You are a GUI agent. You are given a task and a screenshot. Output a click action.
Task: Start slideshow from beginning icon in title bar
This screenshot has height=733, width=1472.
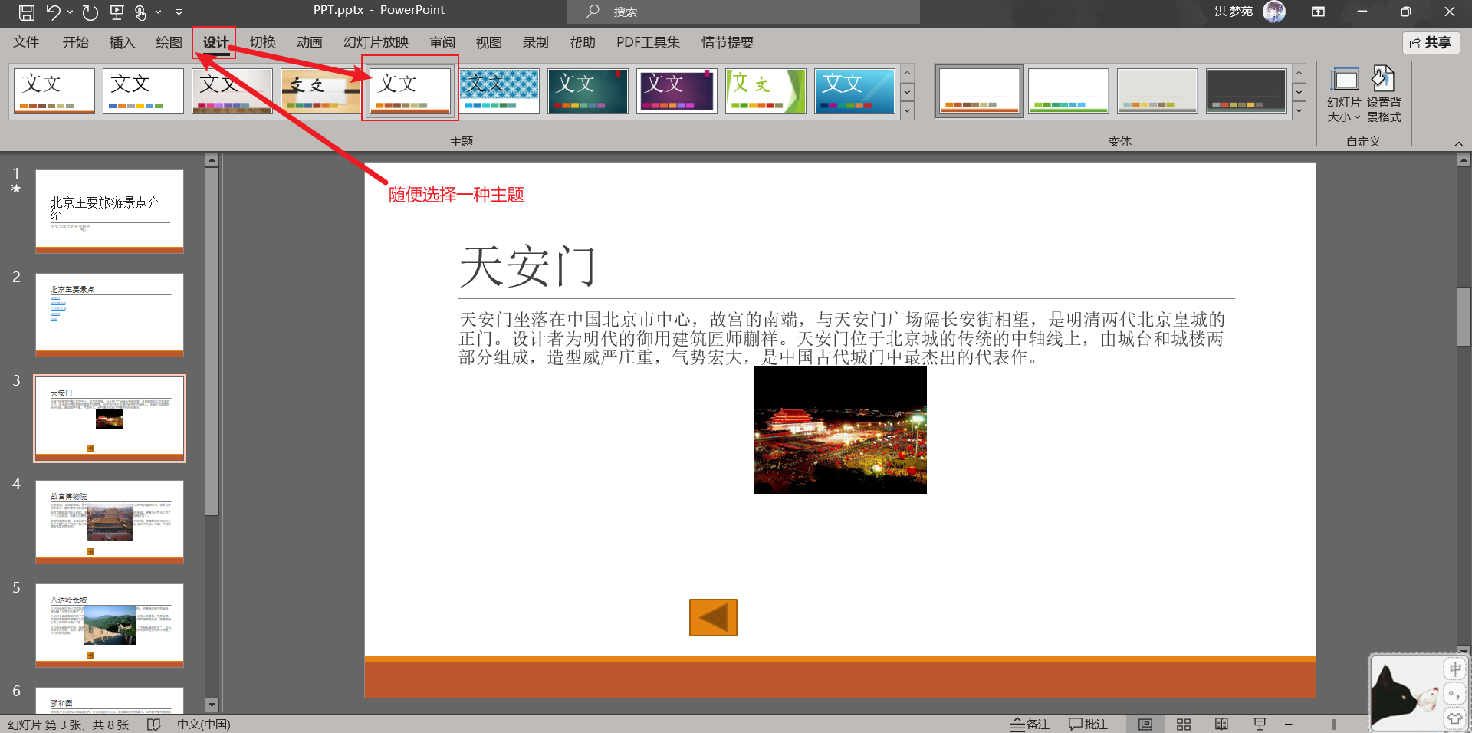[117, 12]
